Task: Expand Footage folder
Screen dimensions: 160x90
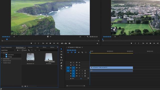Action: pos(4,57)
